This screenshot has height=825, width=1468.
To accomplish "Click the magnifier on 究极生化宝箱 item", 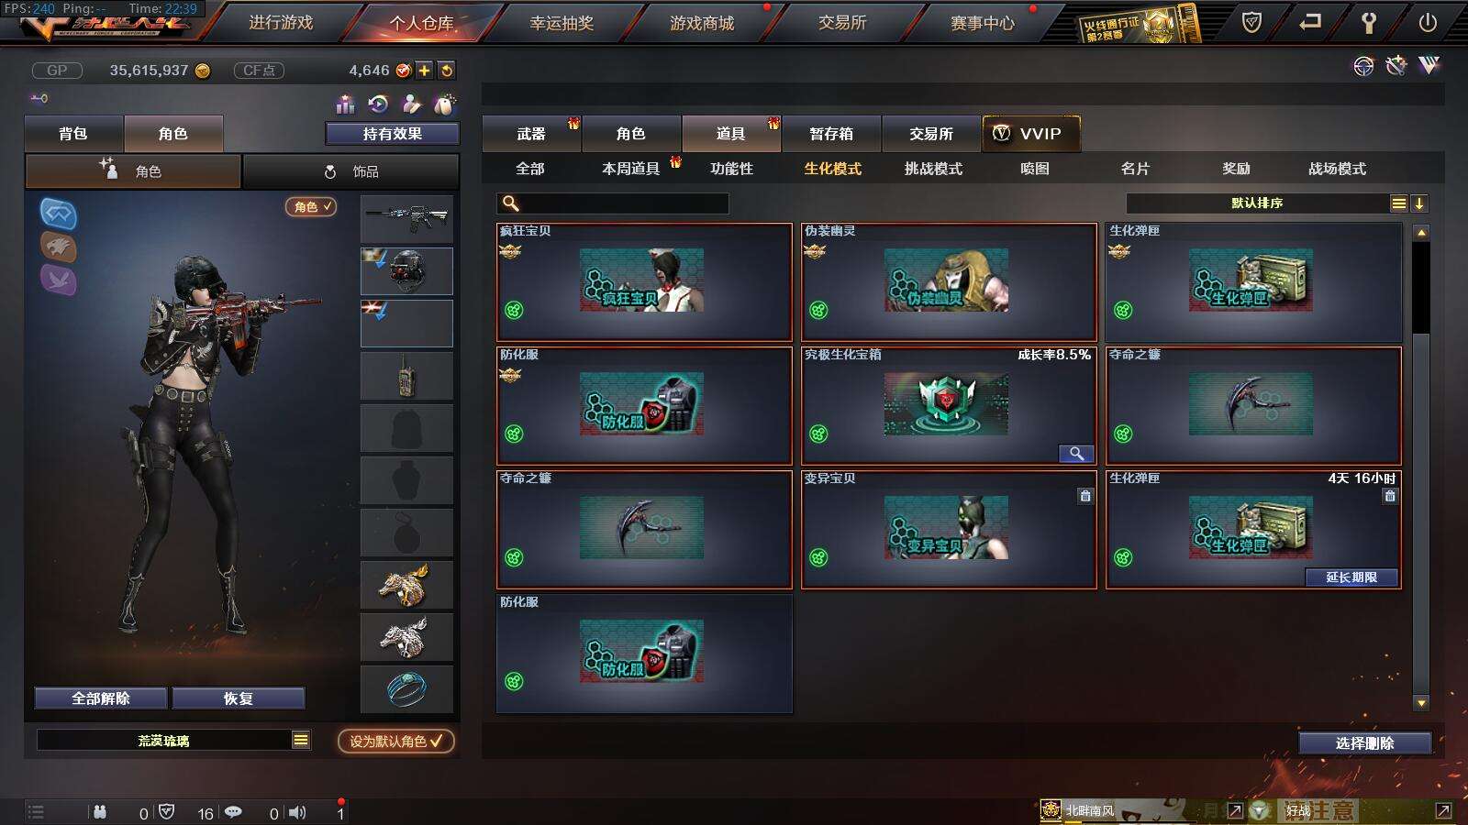I will click(1076, 453).
